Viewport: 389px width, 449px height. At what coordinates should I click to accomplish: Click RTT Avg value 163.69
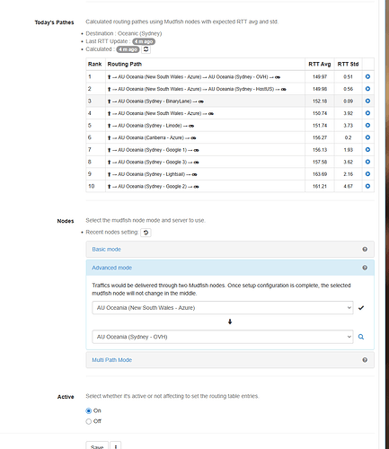(320, 174)
